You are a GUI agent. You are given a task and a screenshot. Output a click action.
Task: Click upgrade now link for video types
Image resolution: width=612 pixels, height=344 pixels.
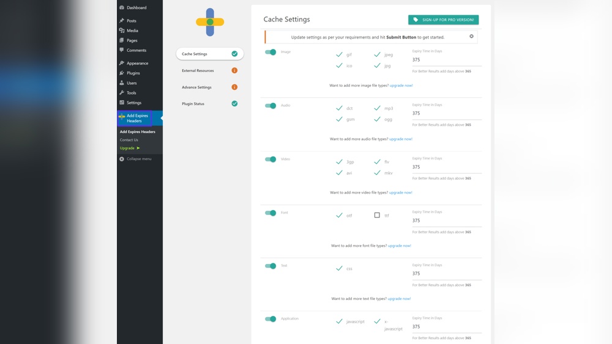[x=400, y=192]
